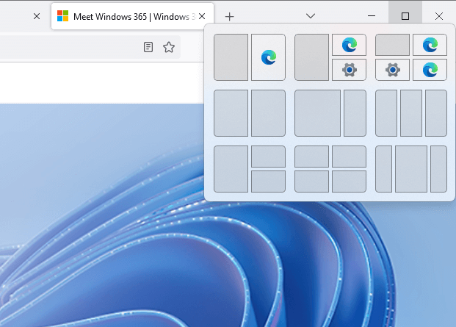Snap to left column of three equal columns
Image resolution: width=456 pixels, height=327 pixels.
click(x=386, y=113)
